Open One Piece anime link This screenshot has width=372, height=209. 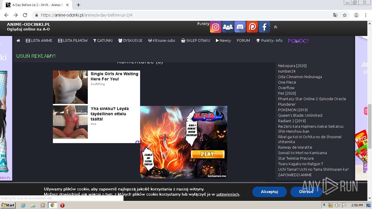(287, 82)
